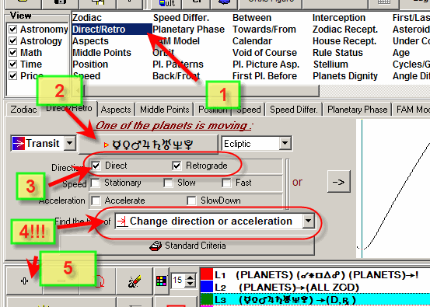Select Planetary Phase in the list
Screen dimensions: 430x307
pyautogui.click(x=189, y=30)
